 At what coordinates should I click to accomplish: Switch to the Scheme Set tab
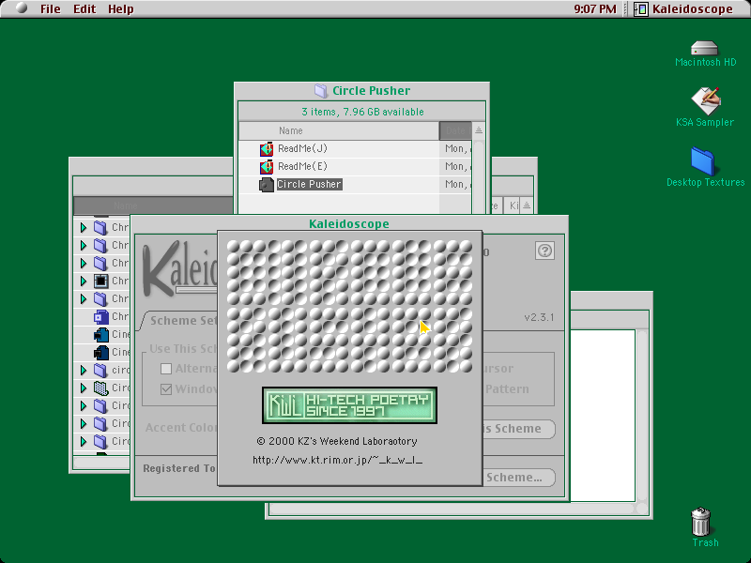click(182, 321)
